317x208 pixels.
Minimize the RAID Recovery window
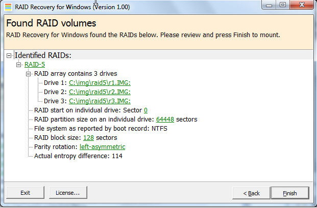pyautogui.click(x=269, y=5)
